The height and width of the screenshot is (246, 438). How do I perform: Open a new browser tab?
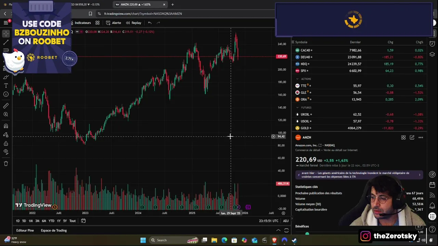pyautogui.click(x=172, y=4)
